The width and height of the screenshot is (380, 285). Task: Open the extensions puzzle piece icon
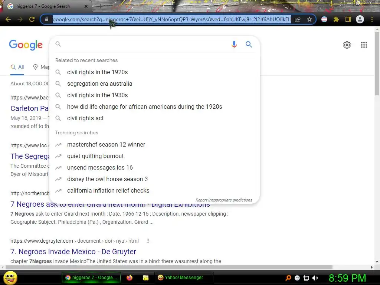point(336,19)
